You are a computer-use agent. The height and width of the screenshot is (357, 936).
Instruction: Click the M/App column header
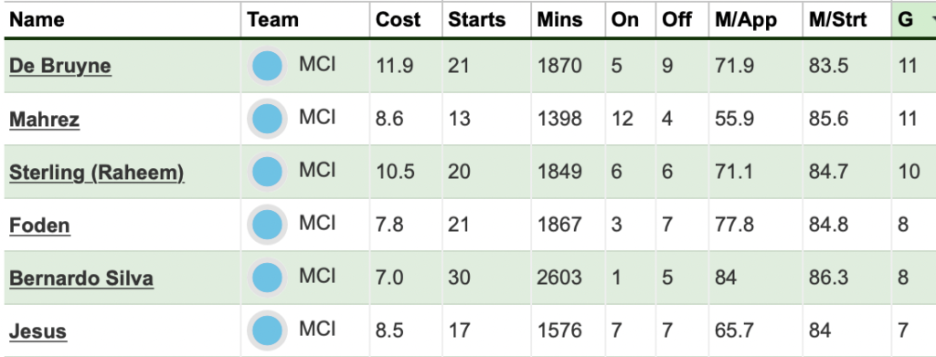746,20
